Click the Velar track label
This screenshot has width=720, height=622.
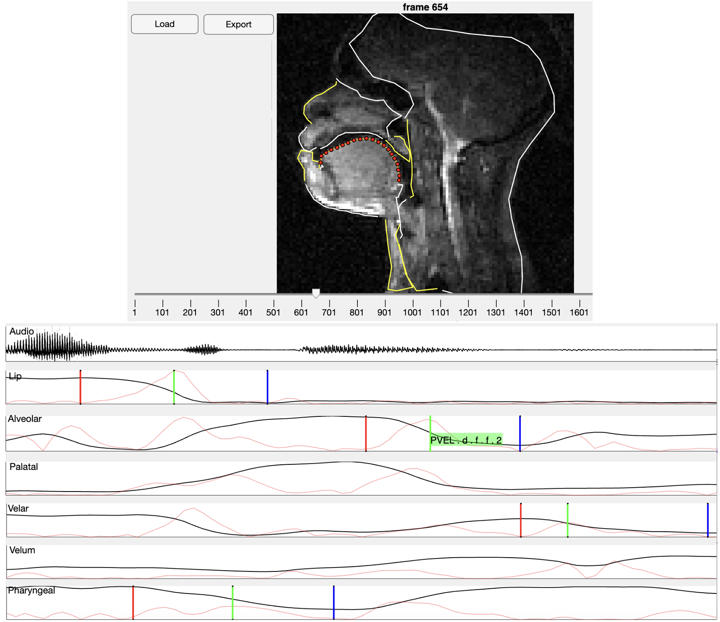[x=18, y=508]
